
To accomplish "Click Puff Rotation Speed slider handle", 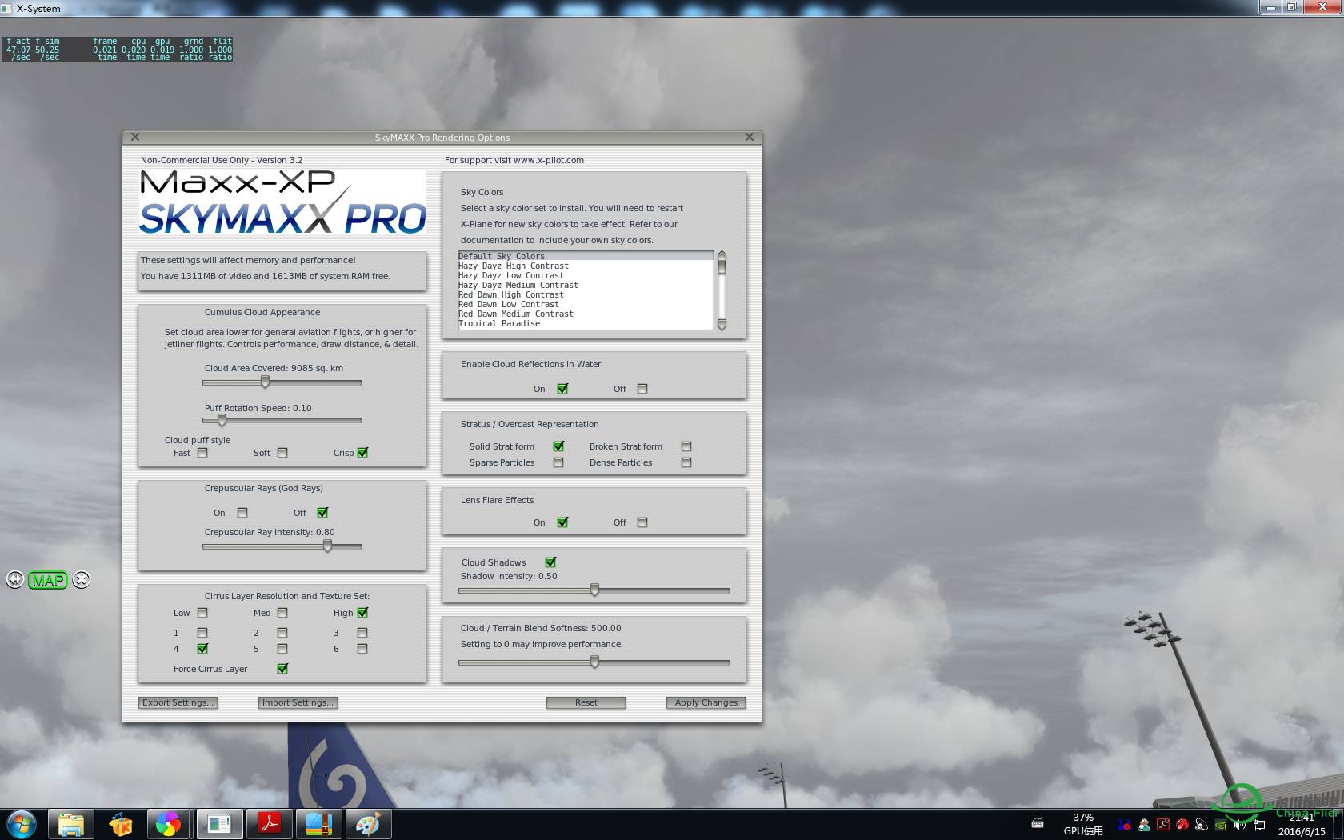I will click(222, 420).
